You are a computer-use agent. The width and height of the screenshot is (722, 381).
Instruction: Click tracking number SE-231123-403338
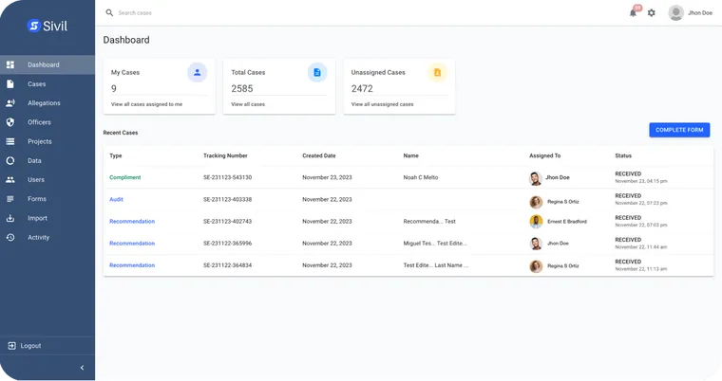(227, 199)
